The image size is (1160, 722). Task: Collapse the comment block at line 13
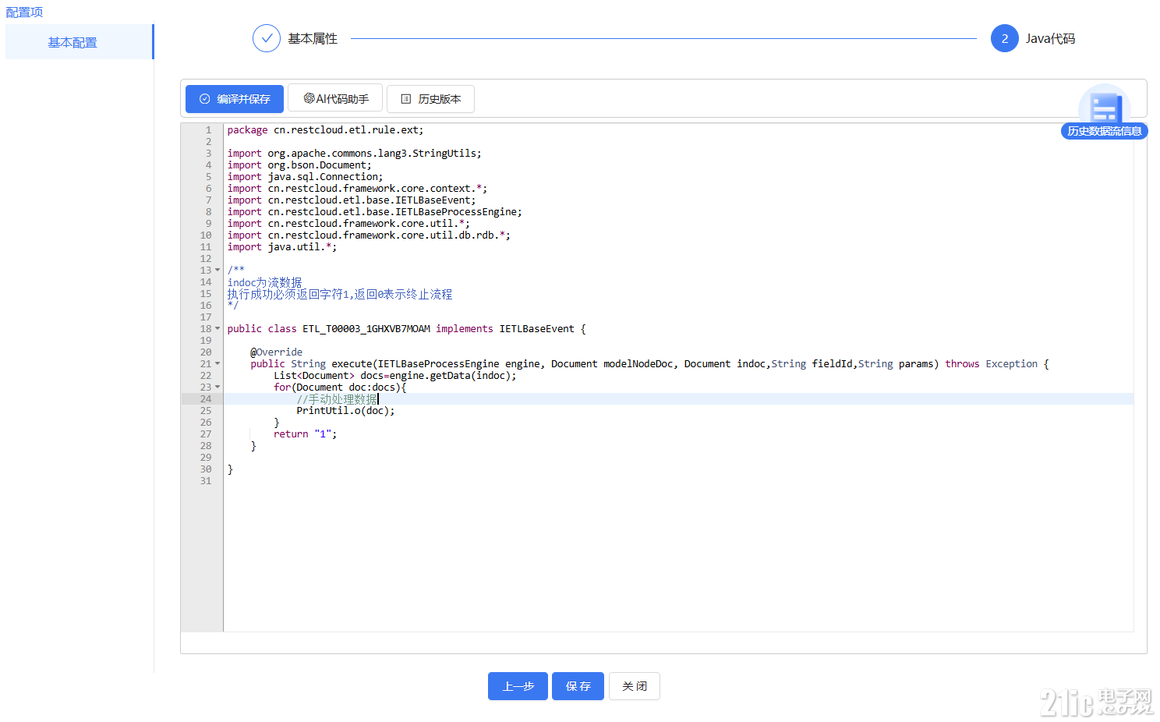[x=217, y=271]
